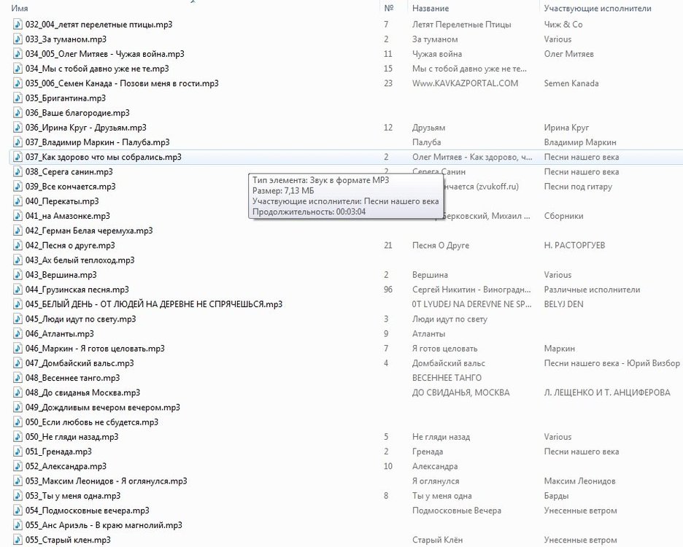
Task: Click file name 054_Подмосковные вечера.mp3
Action: click(87, 511)
